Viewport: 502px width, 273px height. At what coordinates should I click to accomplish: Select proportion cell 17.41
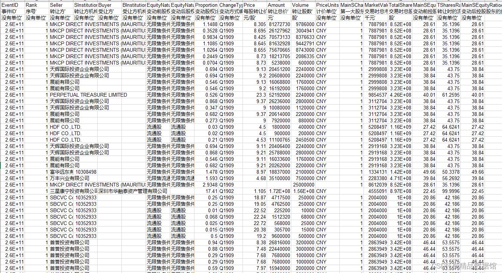click(x=206, y=191)
